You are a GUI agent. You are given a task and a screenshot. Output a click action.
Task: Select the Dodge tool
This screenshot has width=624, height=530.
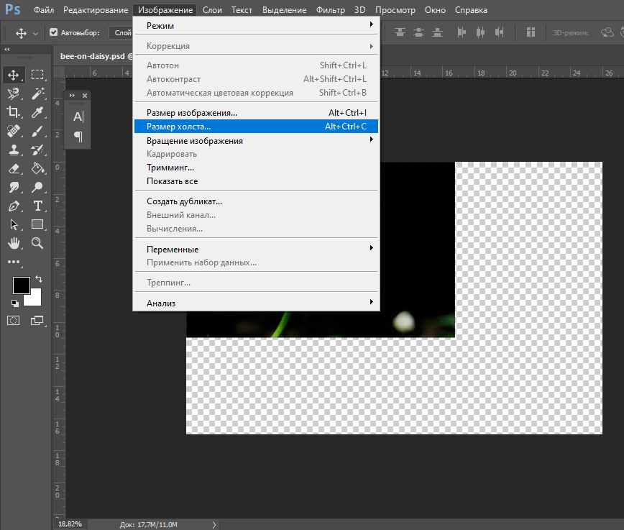[37, 187]
